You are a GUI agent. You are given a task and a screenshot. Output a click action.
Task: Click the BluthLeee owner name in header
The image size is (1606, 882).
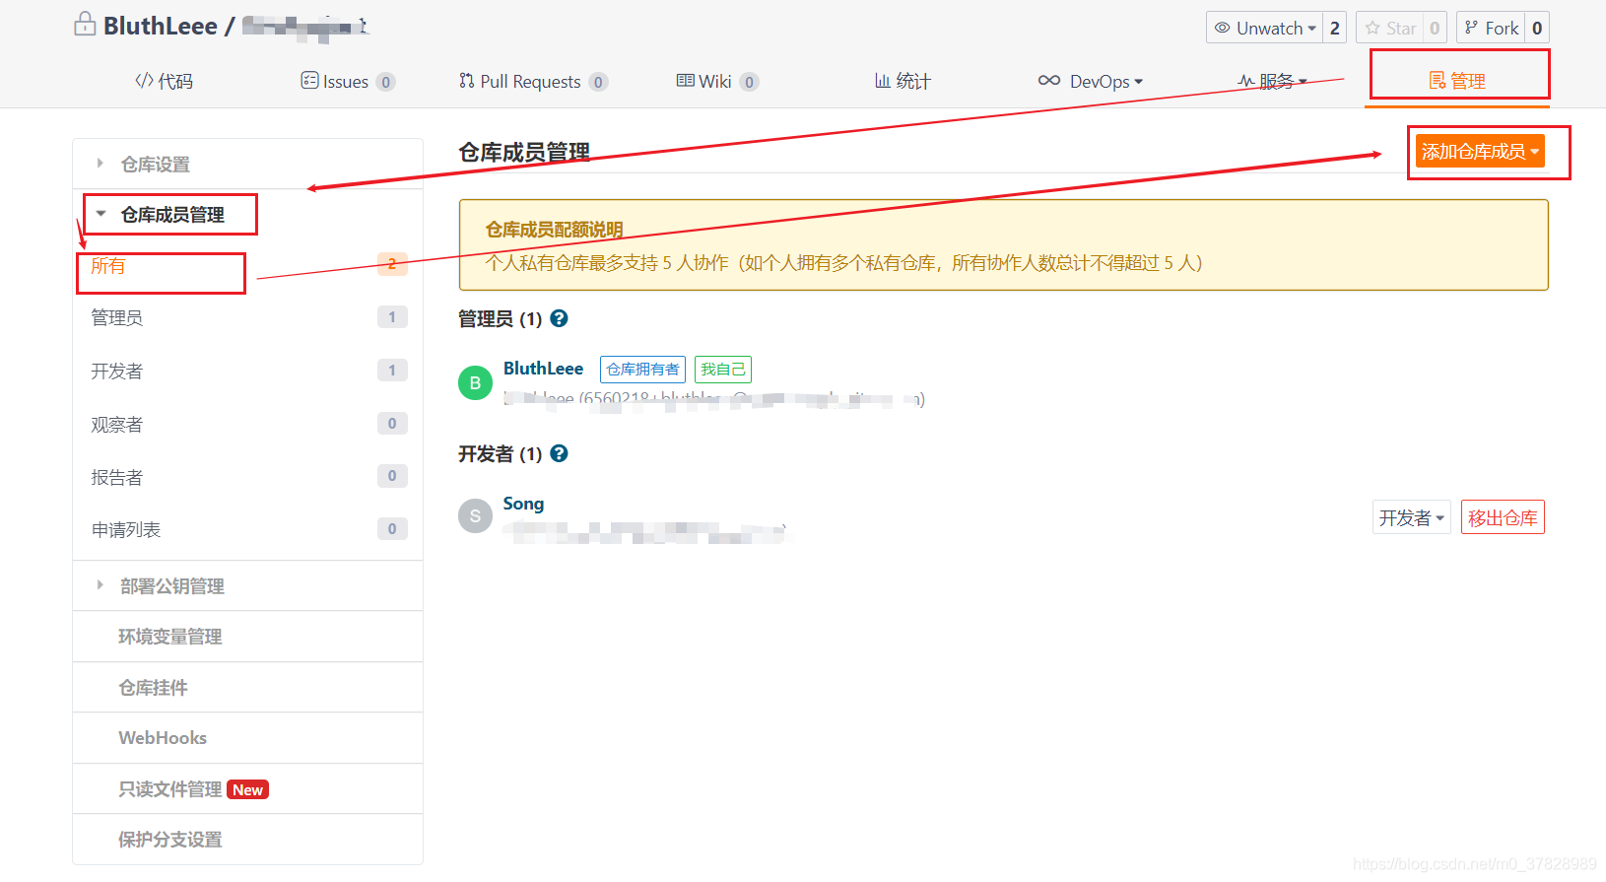click(160, 26)
